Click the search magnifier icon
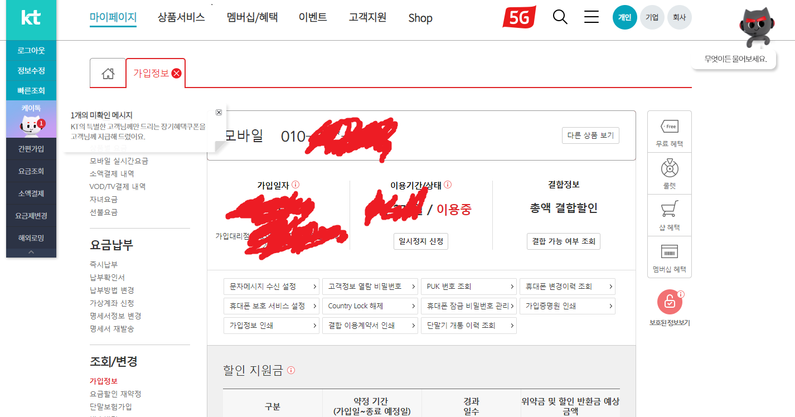The width and height of the screenshot is (795, 417). [560, 17]
